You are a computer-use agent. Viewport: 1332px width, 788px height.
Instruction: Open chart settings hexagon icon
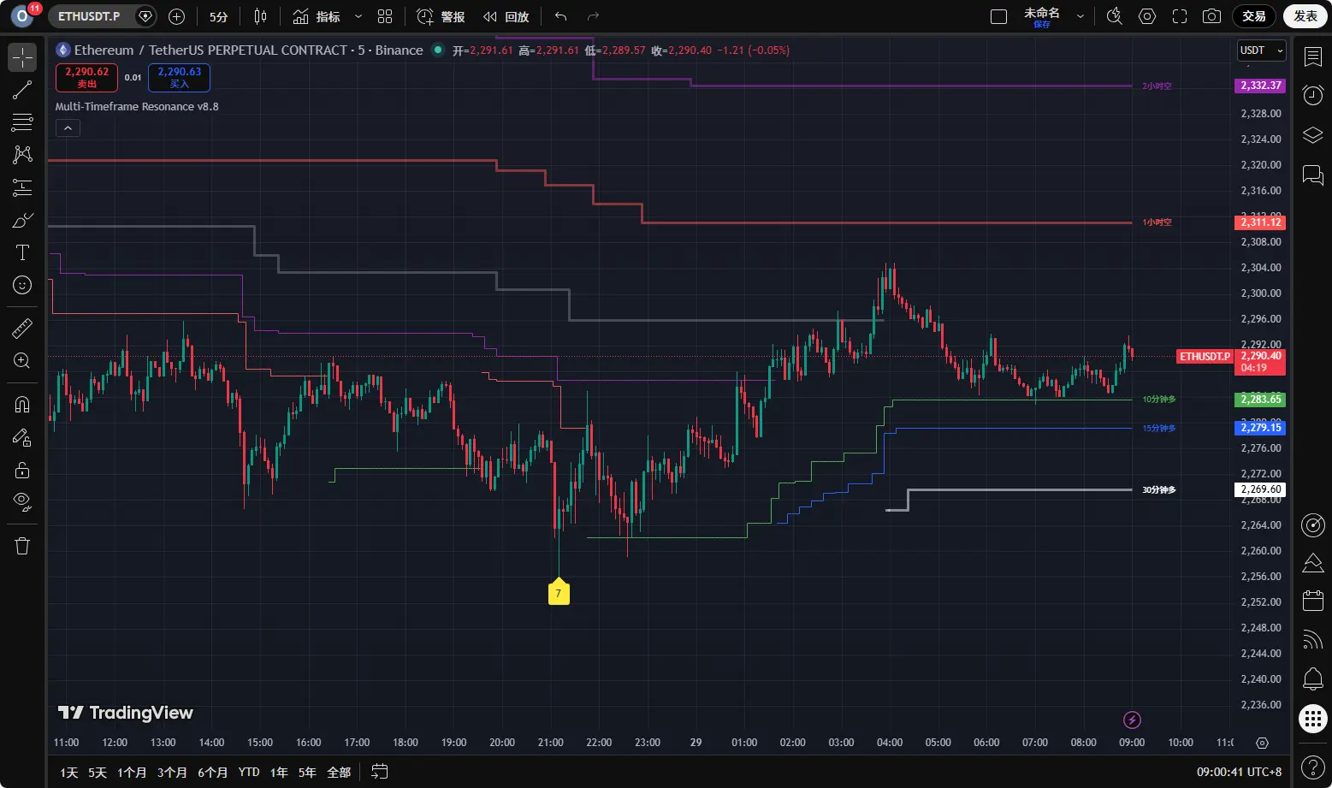pyautogui.click(x=1147, y=16)
